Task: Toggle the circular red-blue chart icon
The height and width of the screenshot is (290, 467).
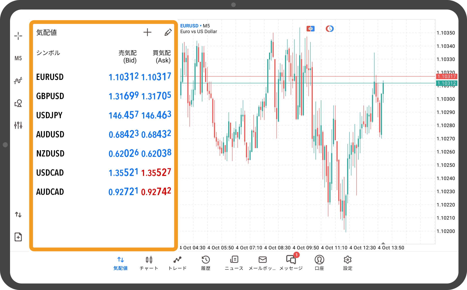Action: (x=330, y=29)
